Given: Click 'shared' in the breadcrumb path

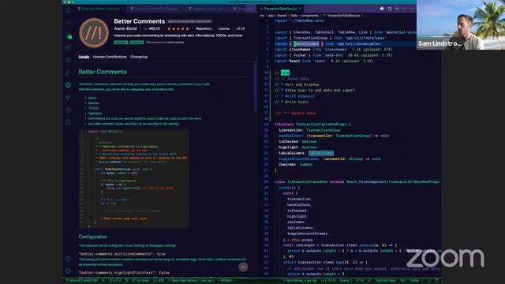Looking at the screenshot, I should (x=282, y=16).
